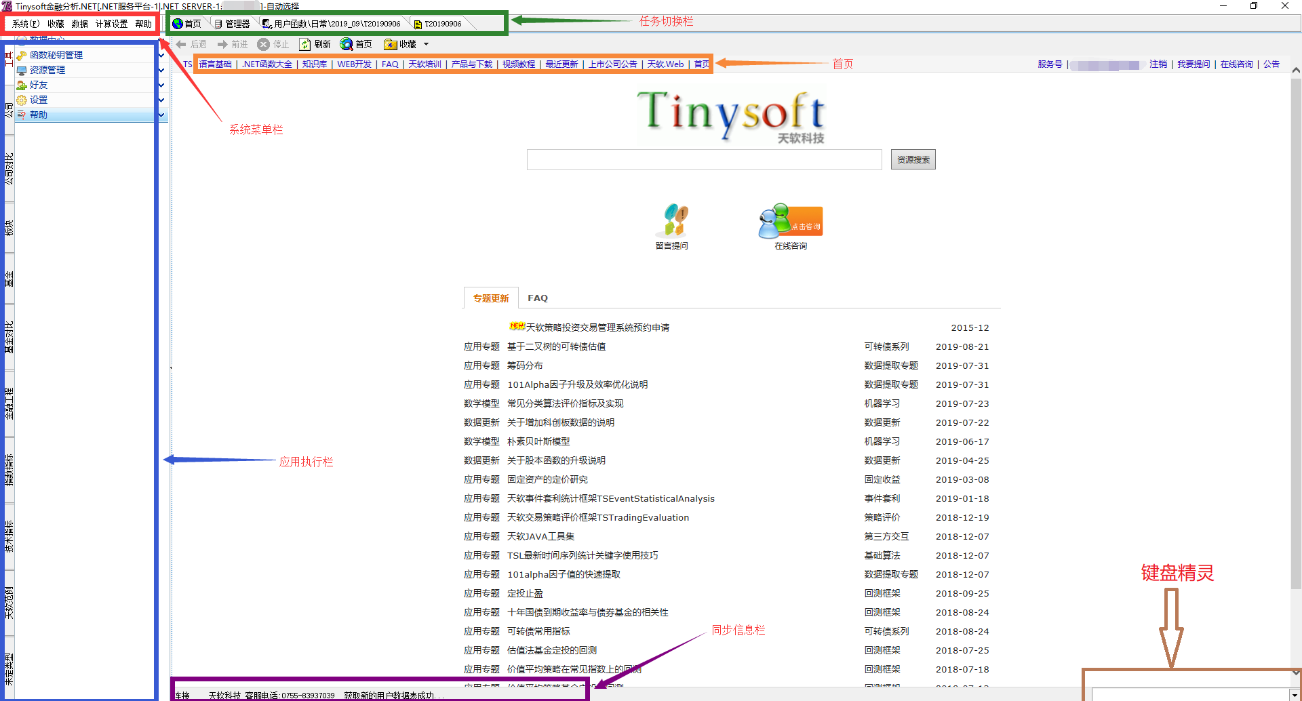
Task: Click the 前进 forward arrow in toolbar
Action: point(222,44)
